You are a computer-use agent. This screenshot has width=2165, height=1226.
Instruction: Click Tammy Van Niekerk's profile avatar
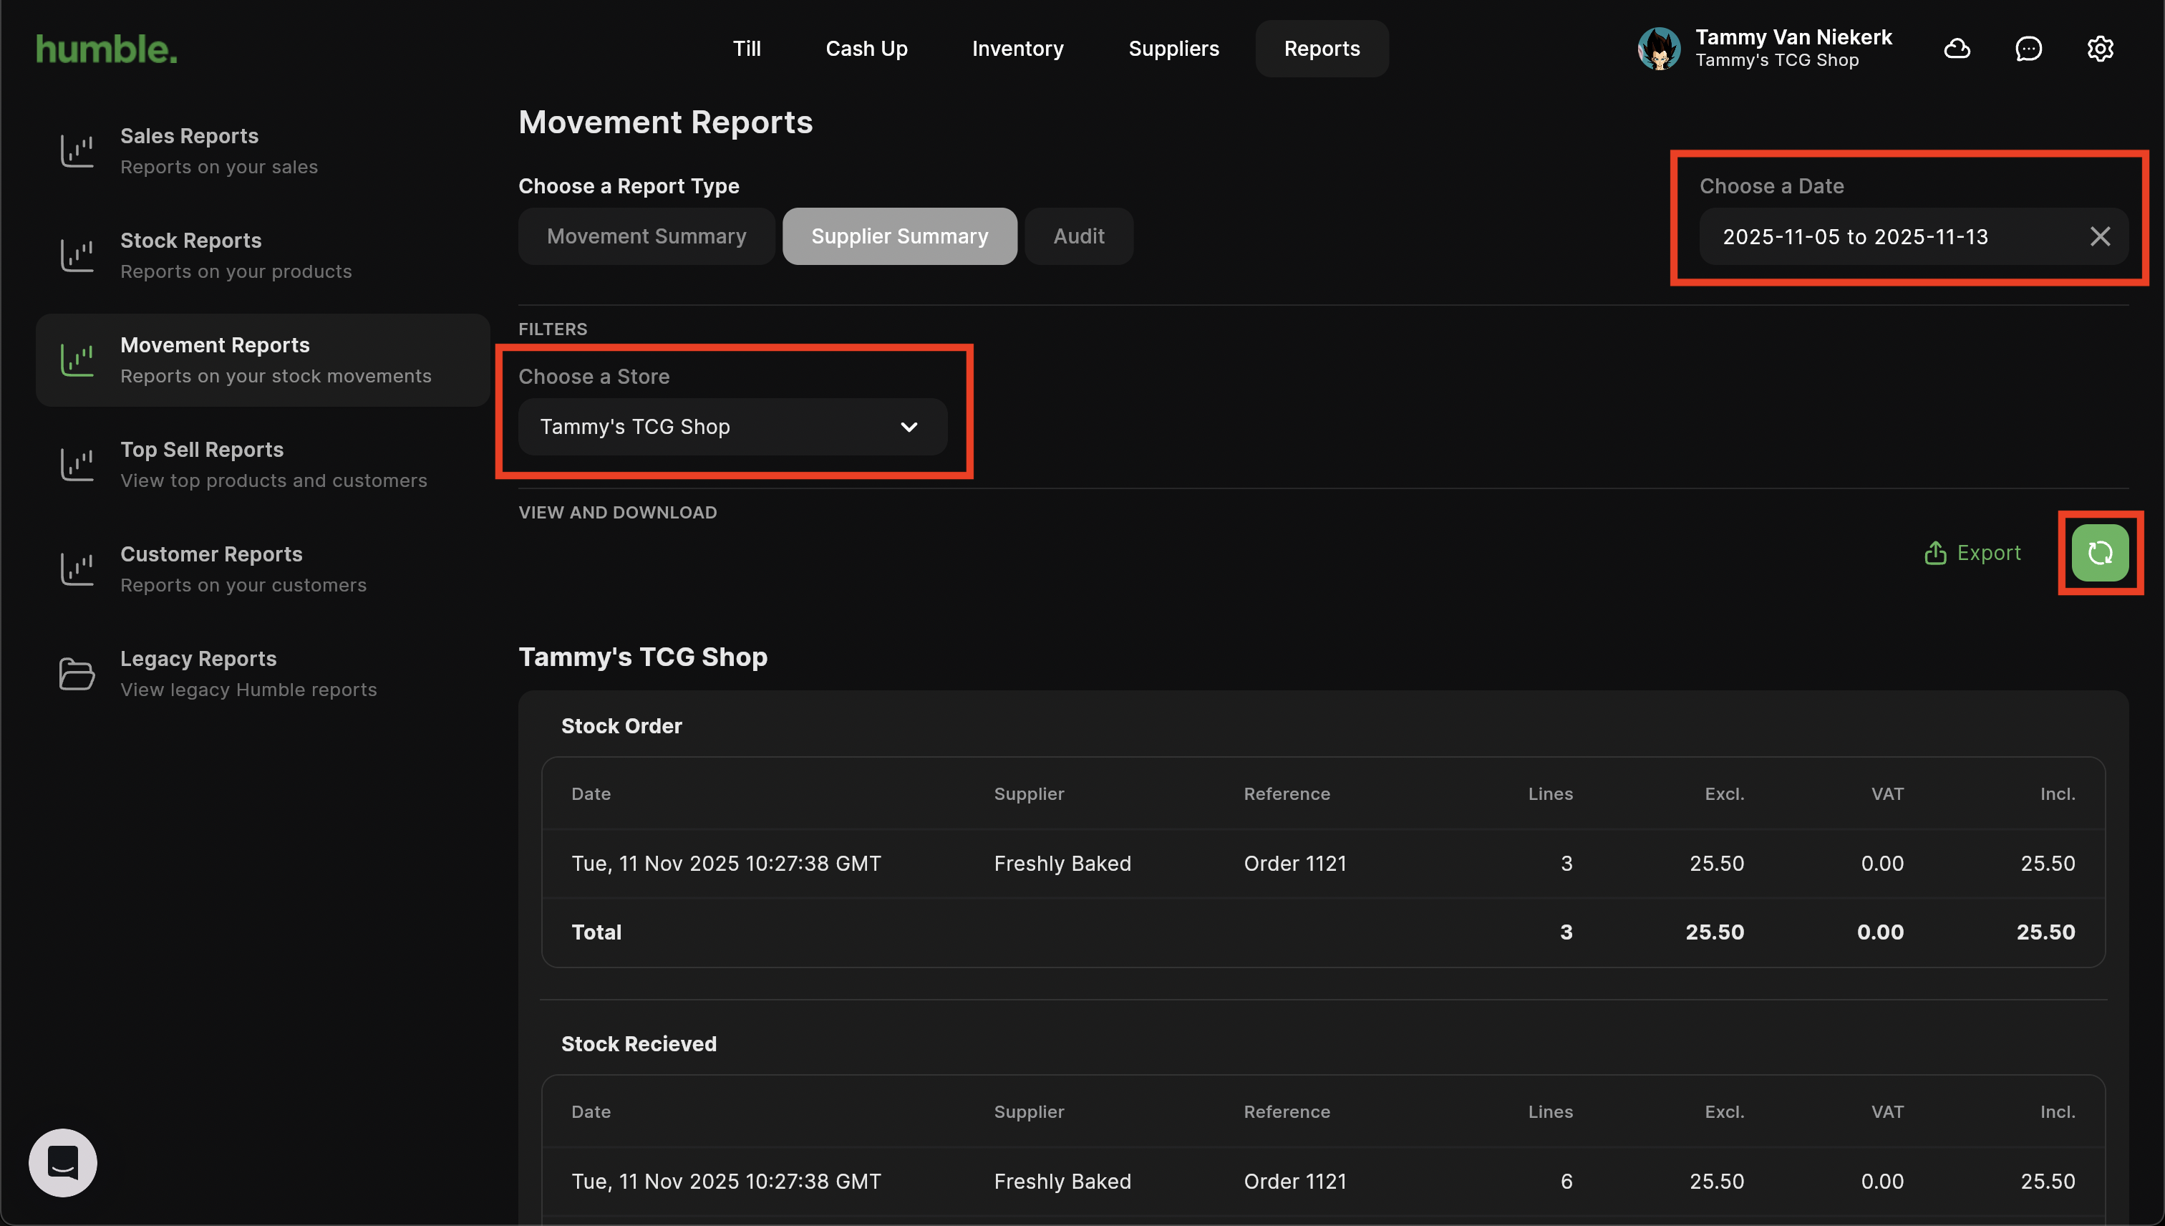coord(1658,49)
